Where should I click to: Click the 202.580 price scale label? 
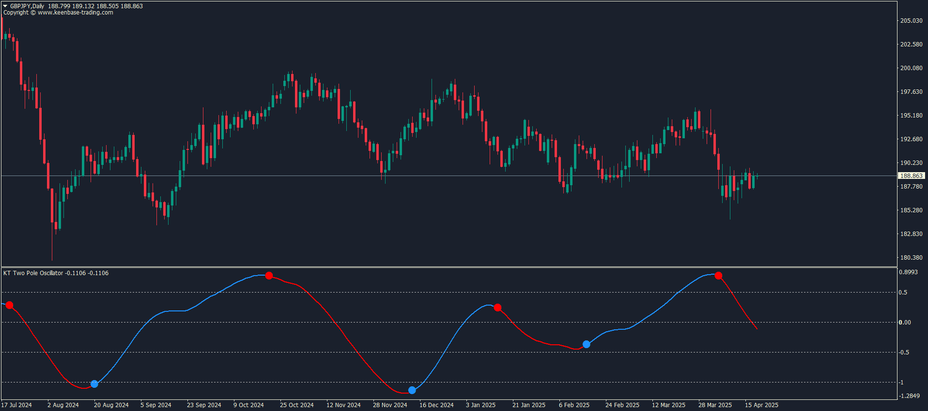(912, 44)
